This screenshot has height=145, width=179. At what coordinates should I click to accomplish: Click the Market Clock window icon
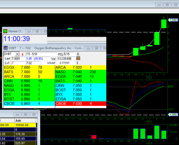pyautogui.click(x=5, y=31)
